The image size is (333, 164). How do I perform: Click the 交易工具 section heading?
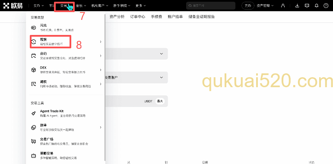point(37,103)
